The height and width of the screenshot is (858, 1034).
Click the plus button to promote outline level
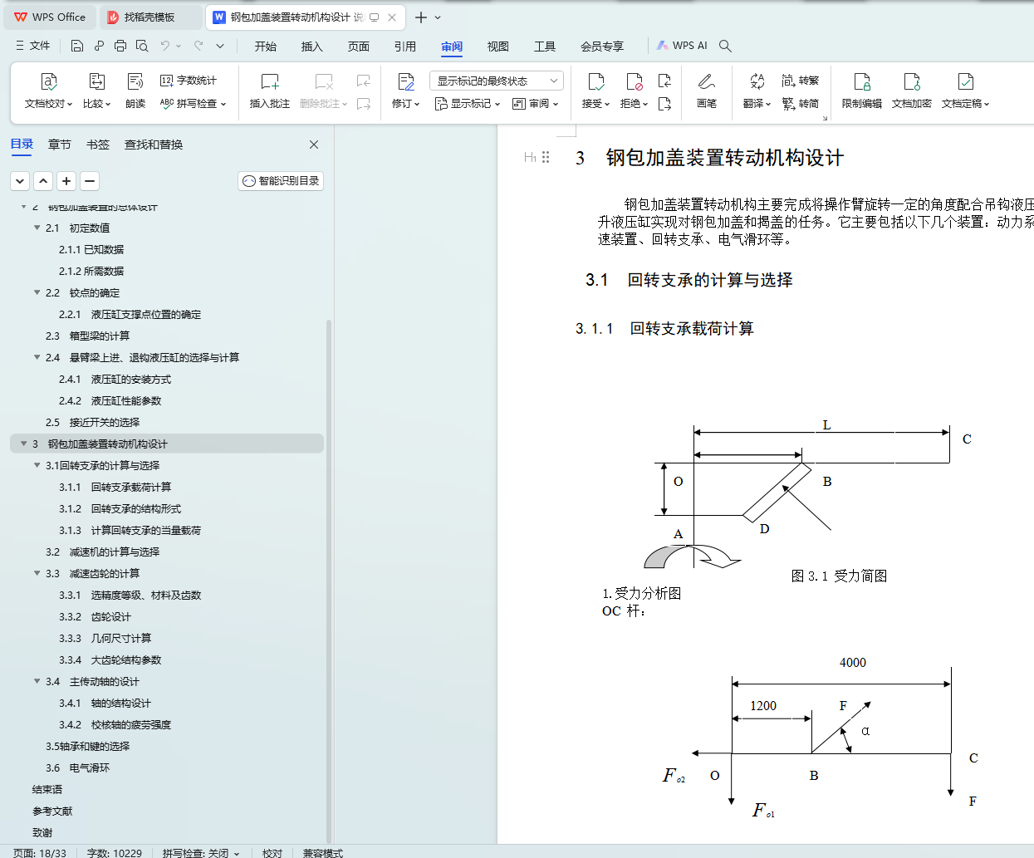(66, 181)
